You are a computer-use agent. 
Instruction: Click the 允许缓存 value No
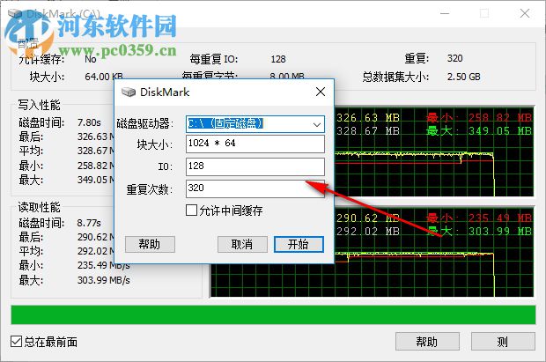pos(90,59)
